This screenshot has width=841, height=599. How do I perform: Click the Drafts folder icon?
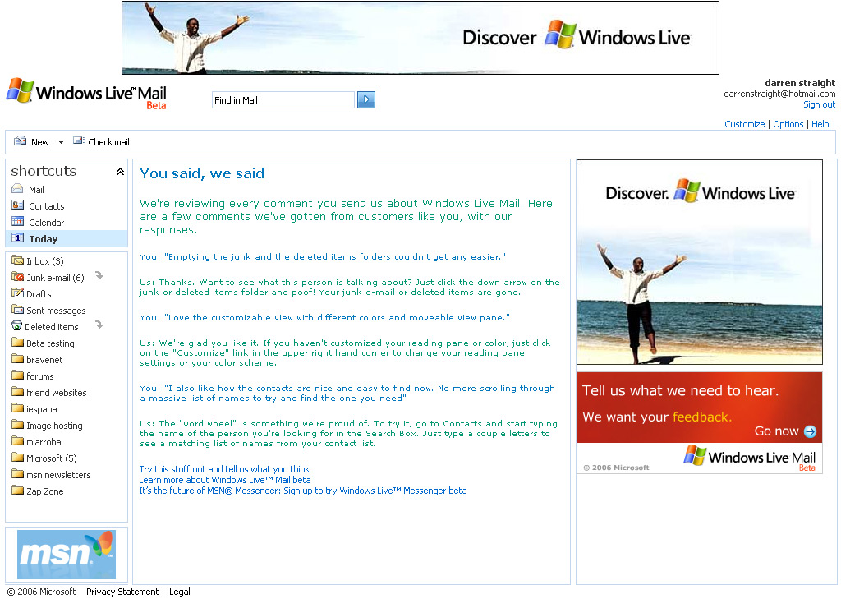pos(17,293)
